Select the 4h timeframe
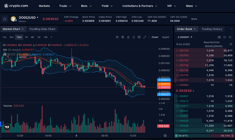 [x=33, y=37]
